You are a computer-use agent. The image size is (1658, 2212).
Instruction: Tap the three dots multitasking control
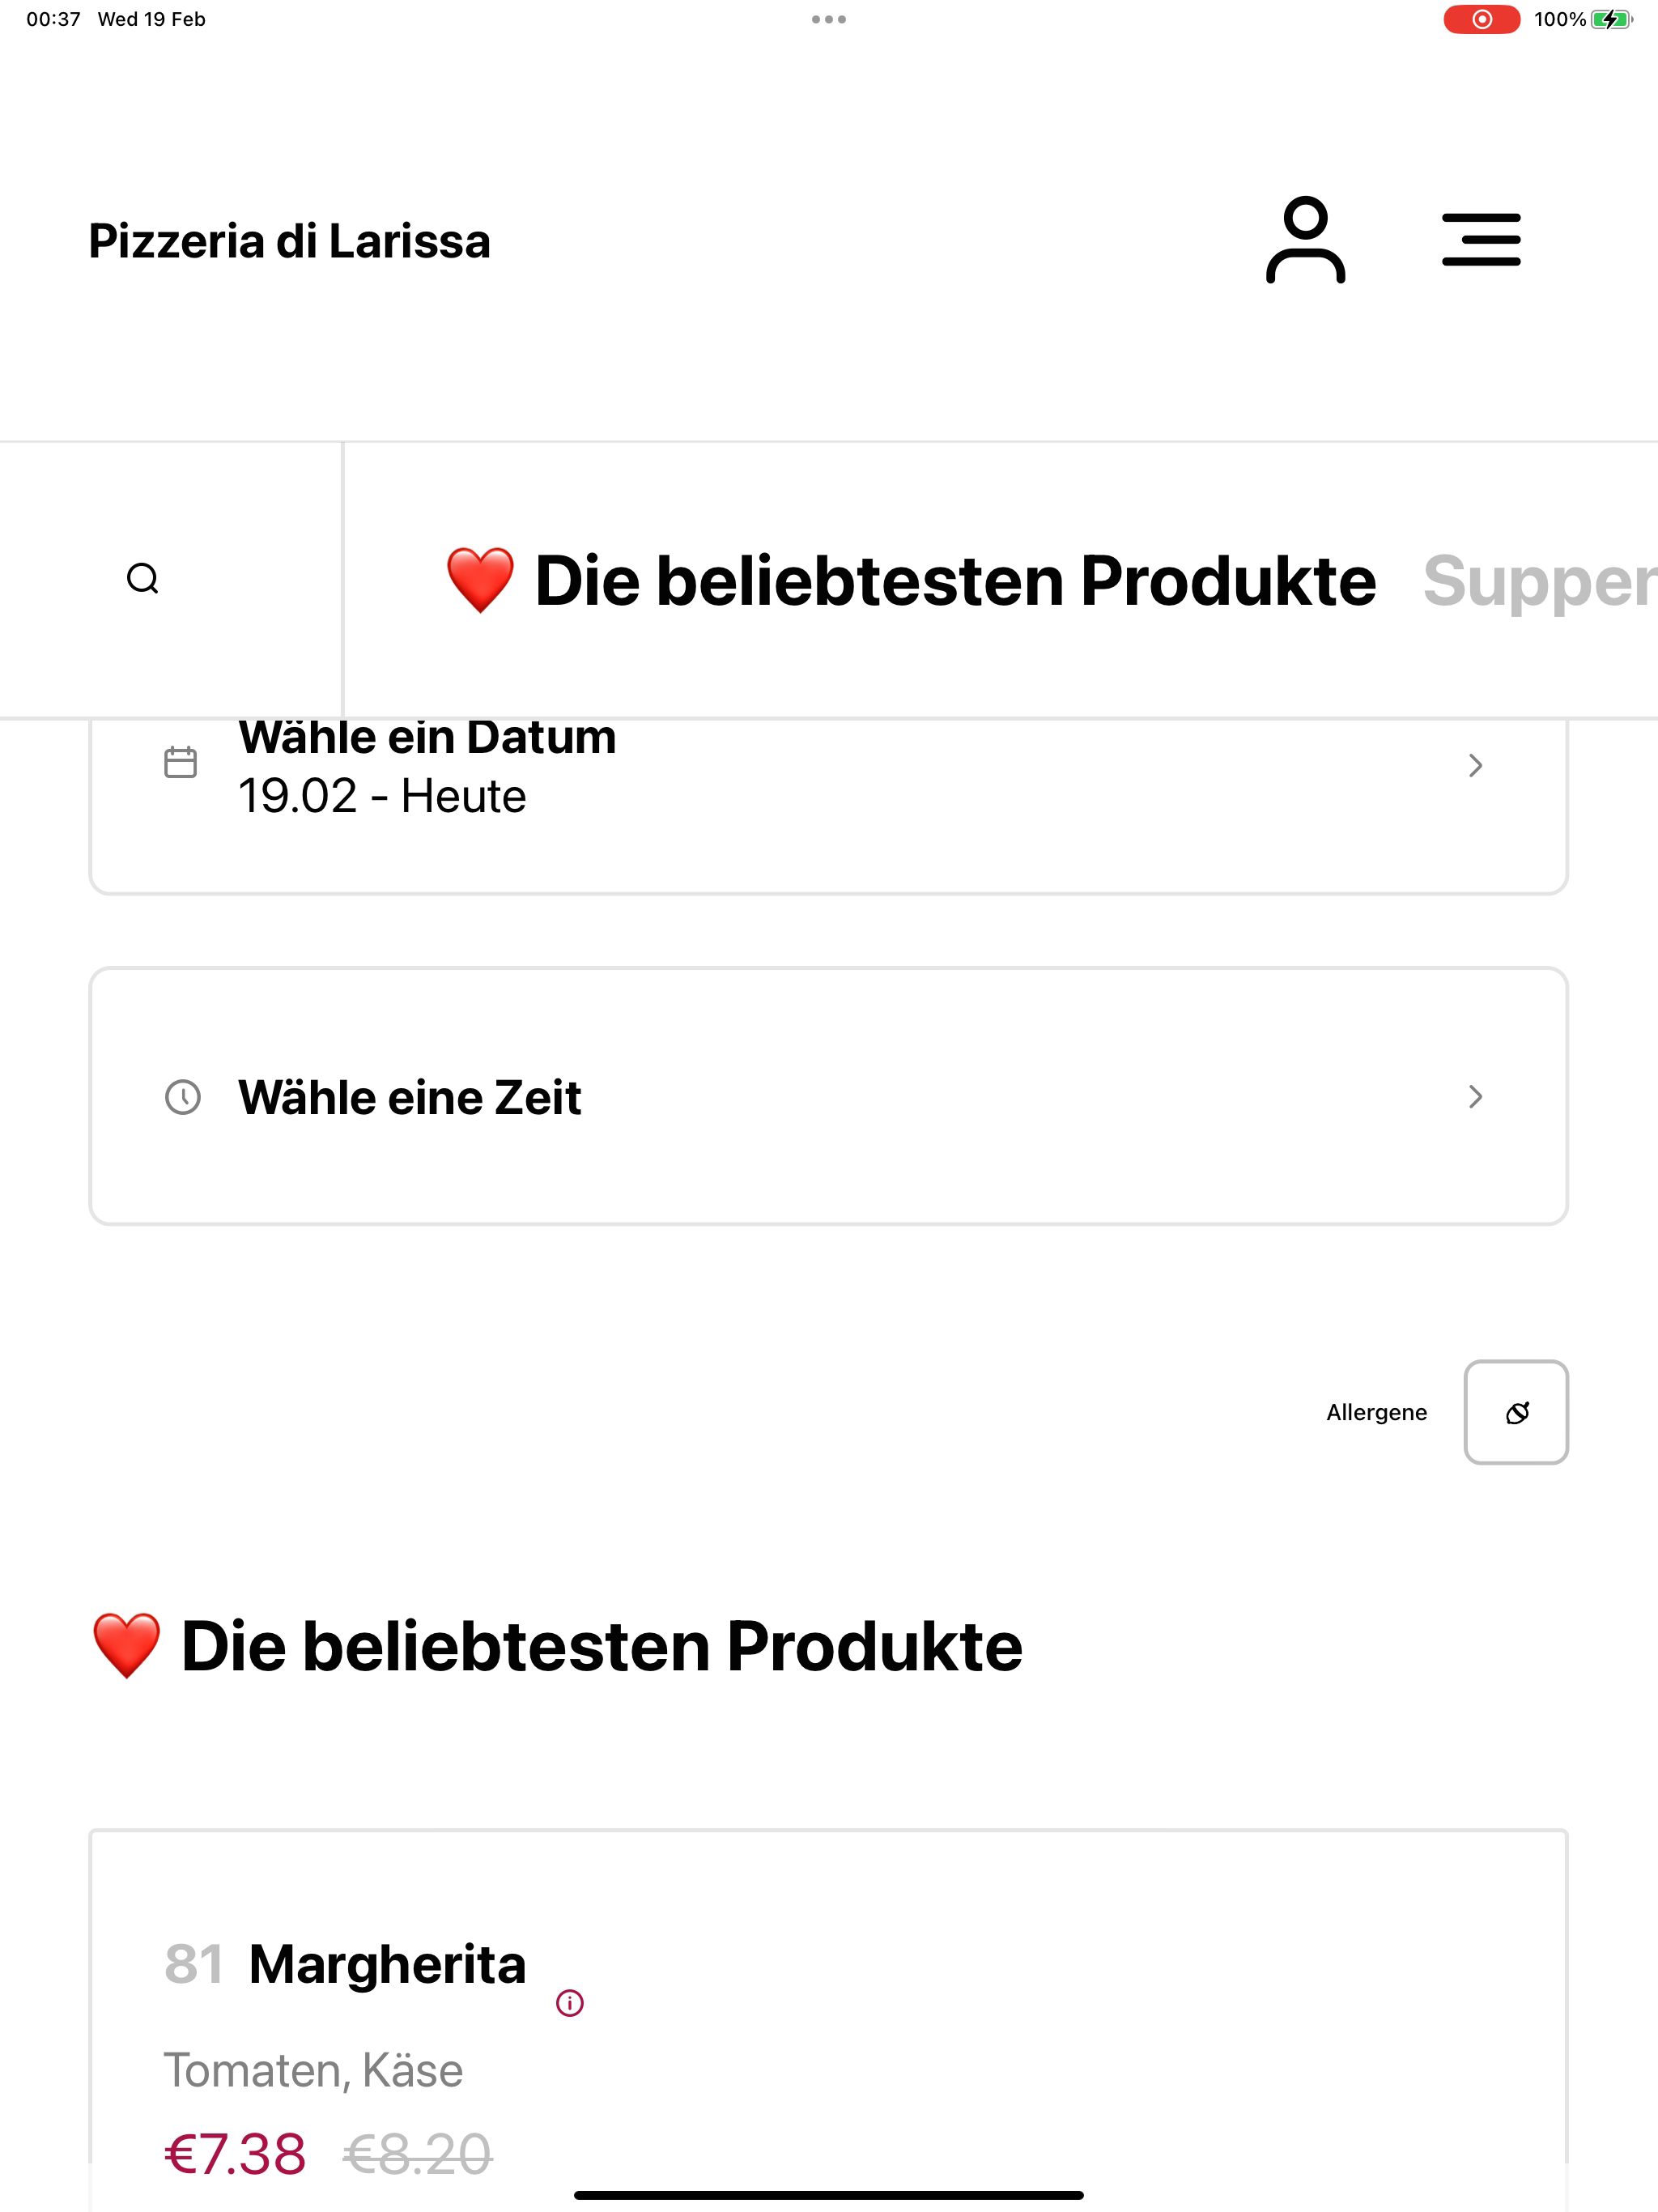point(829,19)
